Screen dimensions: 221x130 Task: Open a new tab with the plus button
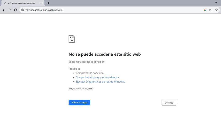pyautogui.click(x=48, y=3)
